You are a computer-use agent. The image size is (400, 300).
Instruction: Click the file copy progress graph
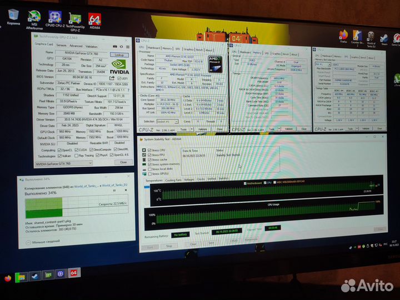[77, 207]
